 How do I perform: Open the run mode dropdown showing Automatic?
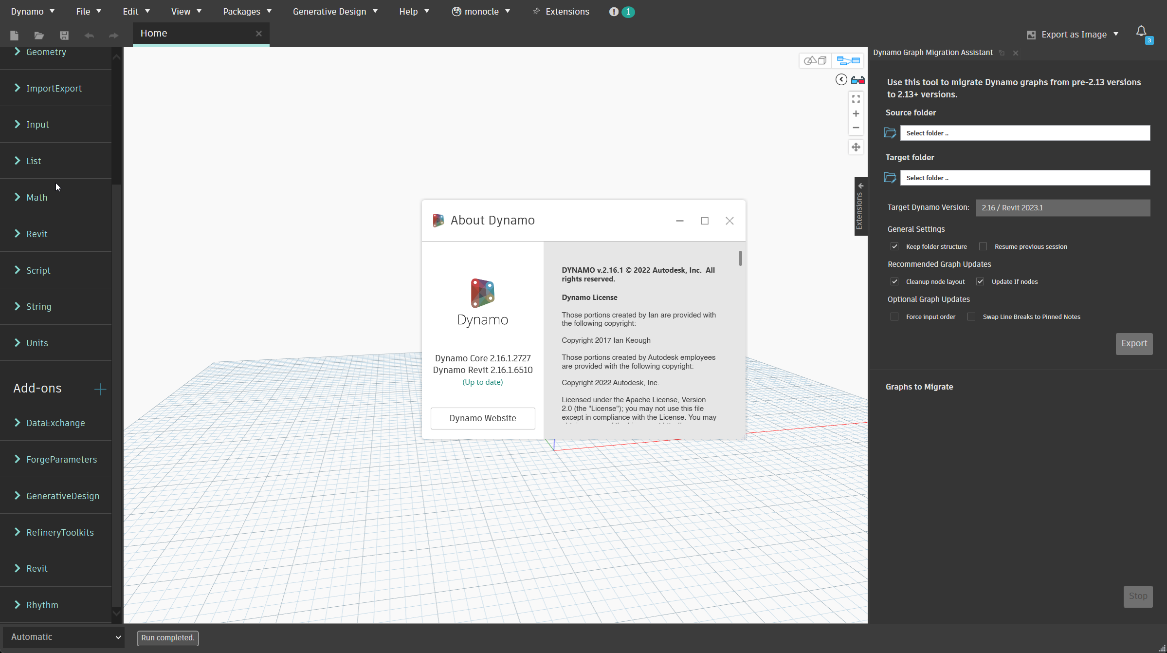[63, 637]
